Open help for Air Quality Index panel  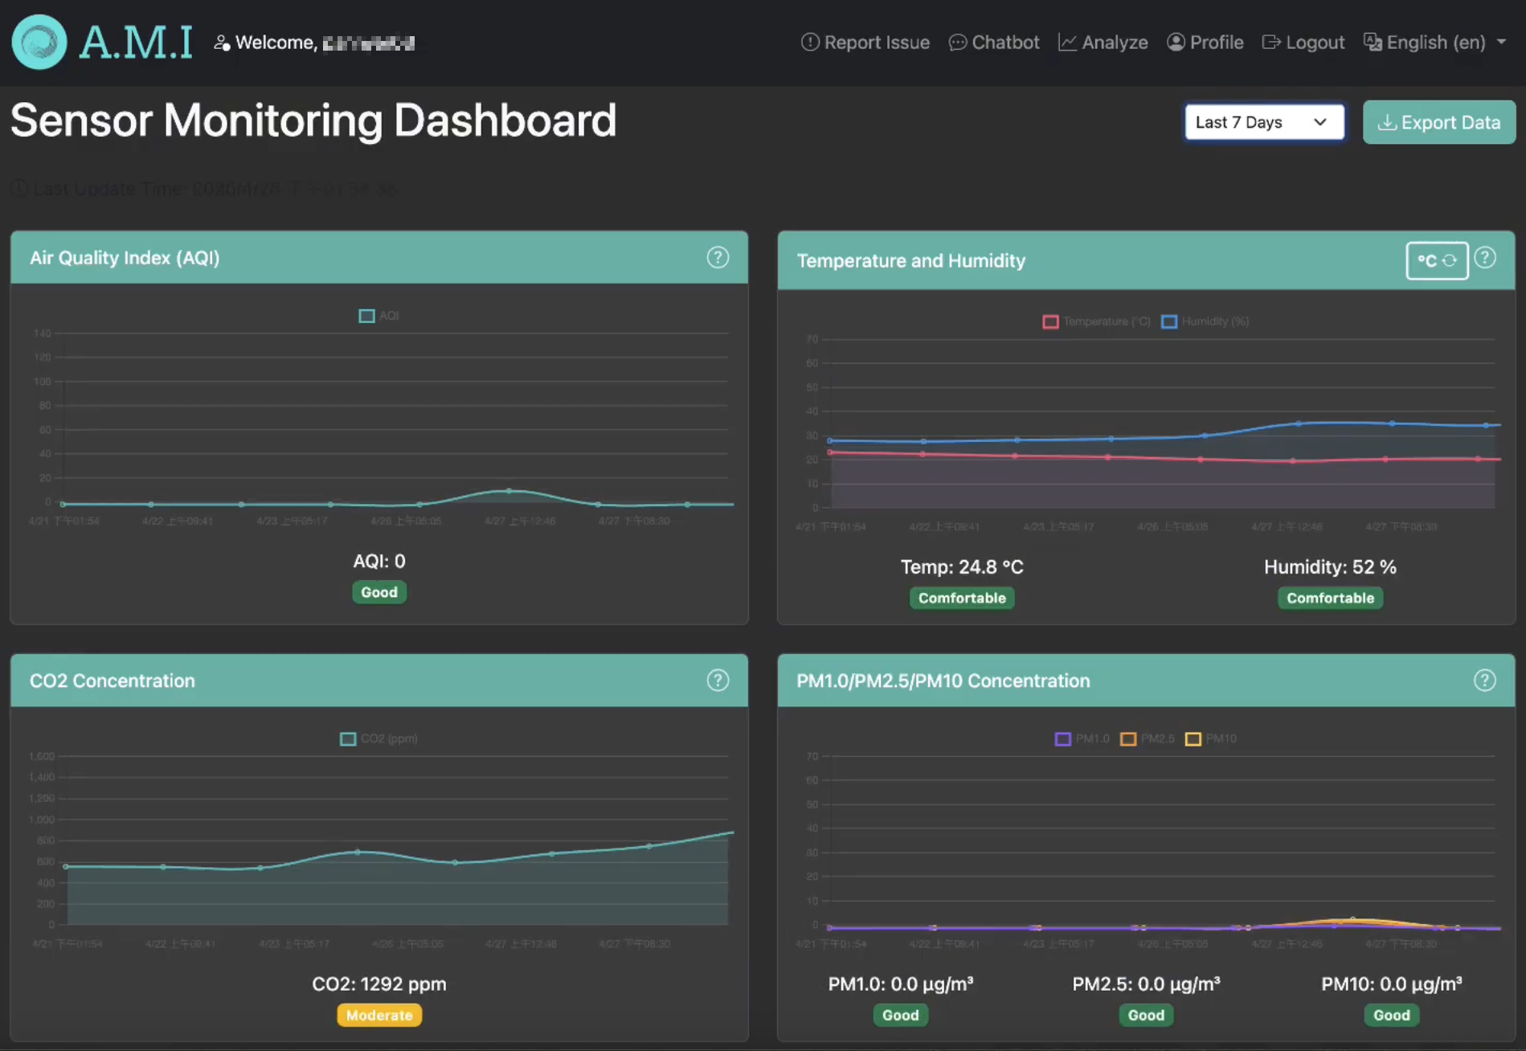click(x=717, y=258)
